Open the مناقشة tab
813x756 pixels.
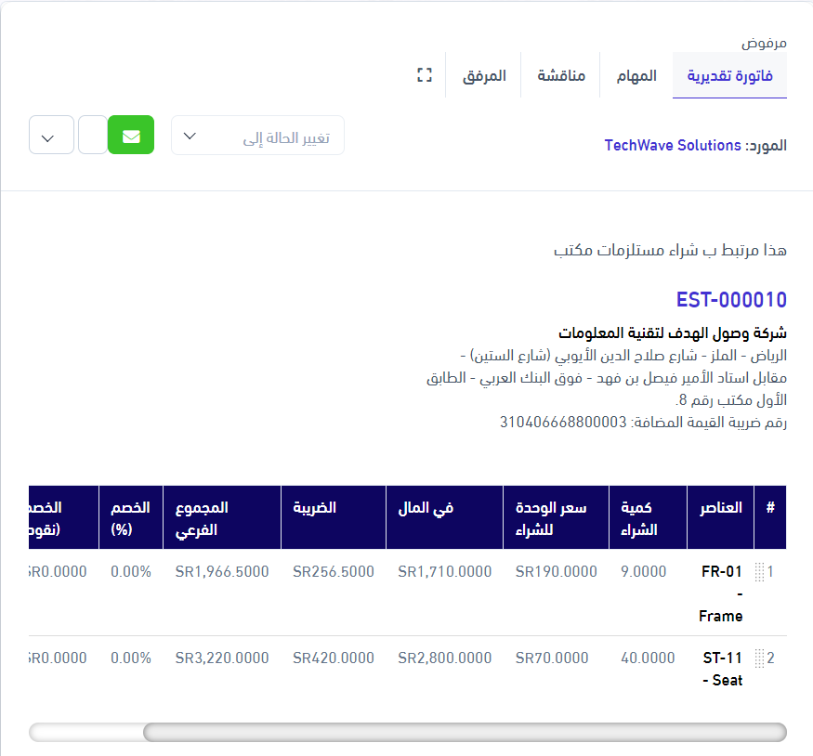[560, 75]
